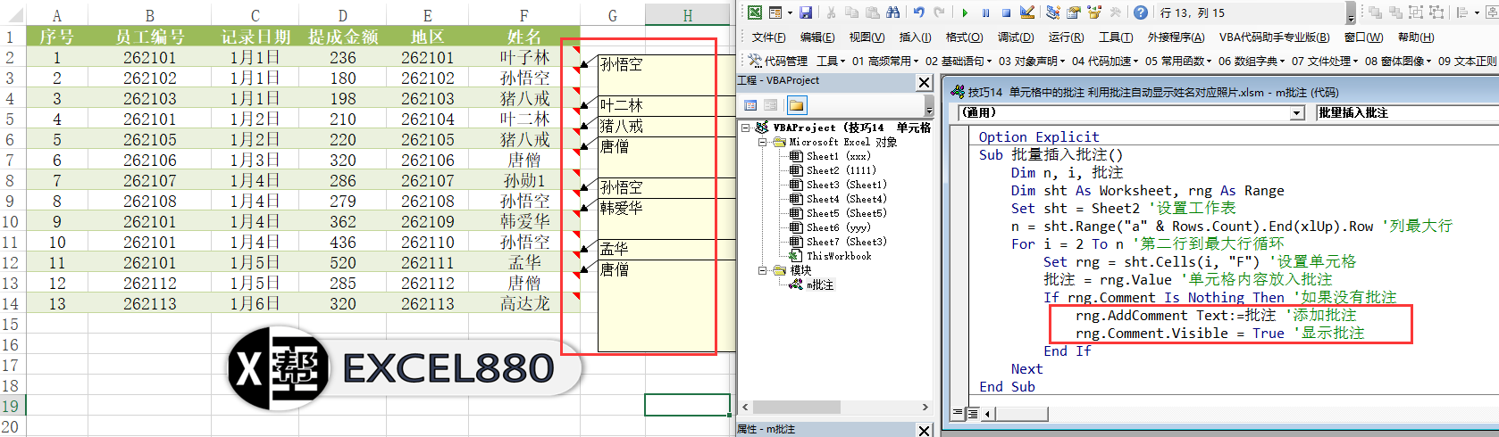
Task: Click the 提成金额 header cell
Action: point(343,37)
